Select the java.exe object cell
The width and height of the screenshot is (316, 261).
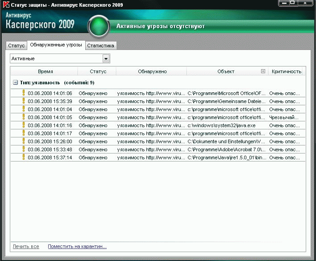[221, 125]
